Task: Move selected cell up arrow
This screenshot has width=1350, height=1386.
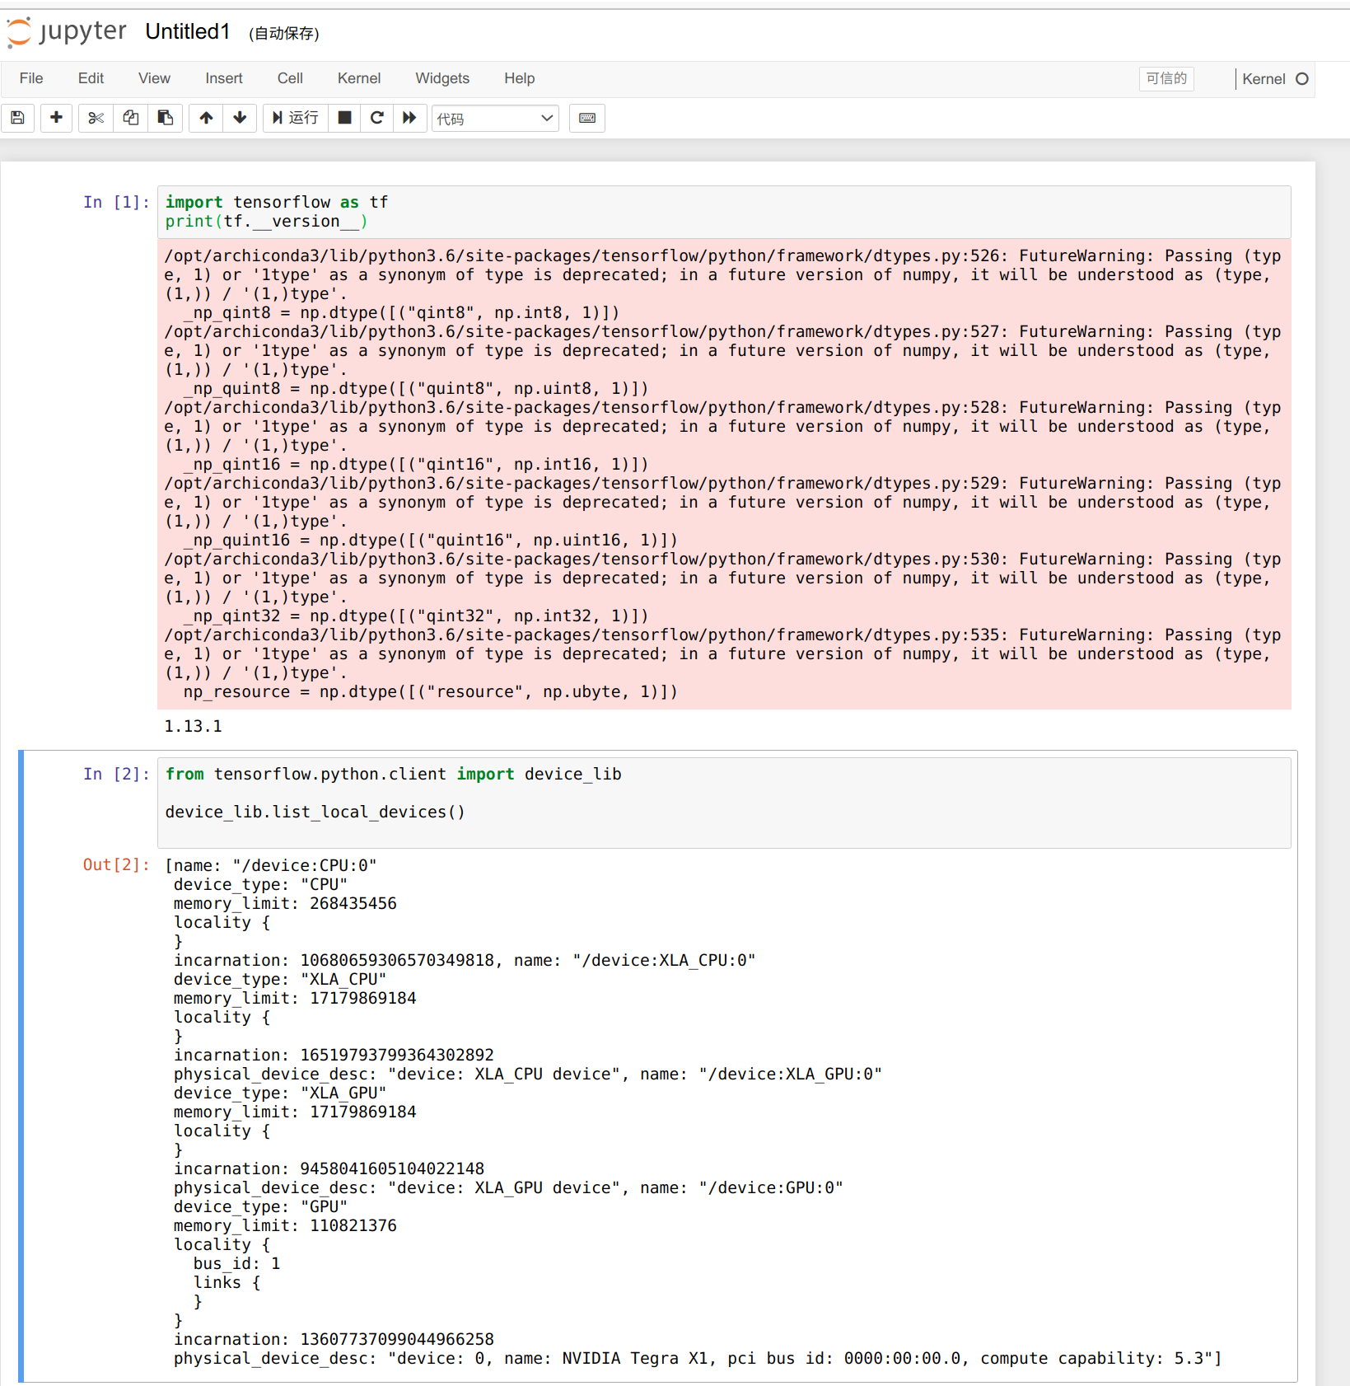Action: point(206,118)
